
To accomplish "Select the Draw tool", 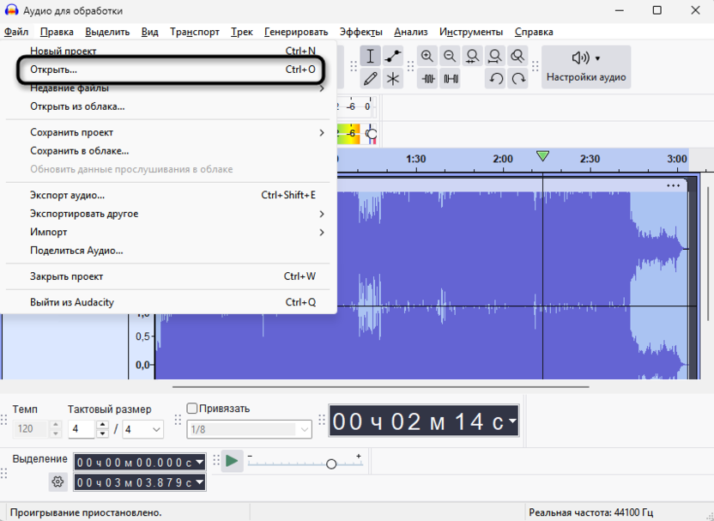I will pyautogui.click(x=370, y=79).
